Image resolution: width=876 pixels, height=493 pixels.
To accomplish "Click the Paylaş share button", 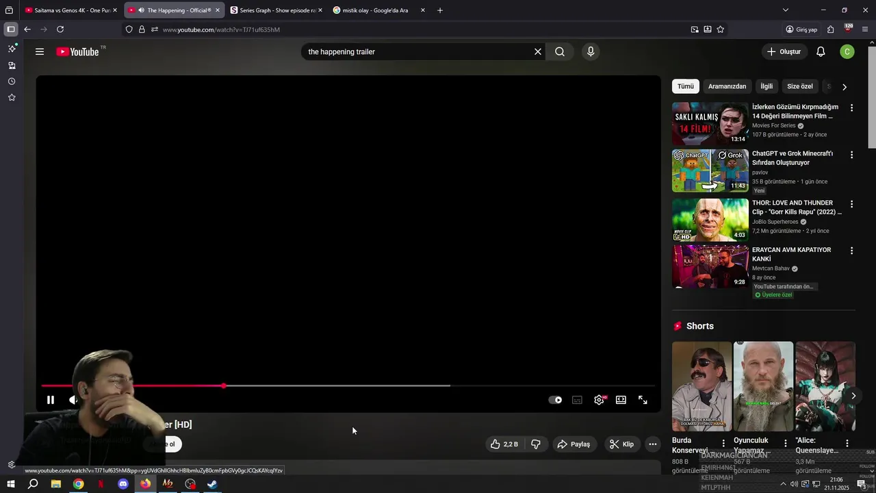I will click(574, 444).
